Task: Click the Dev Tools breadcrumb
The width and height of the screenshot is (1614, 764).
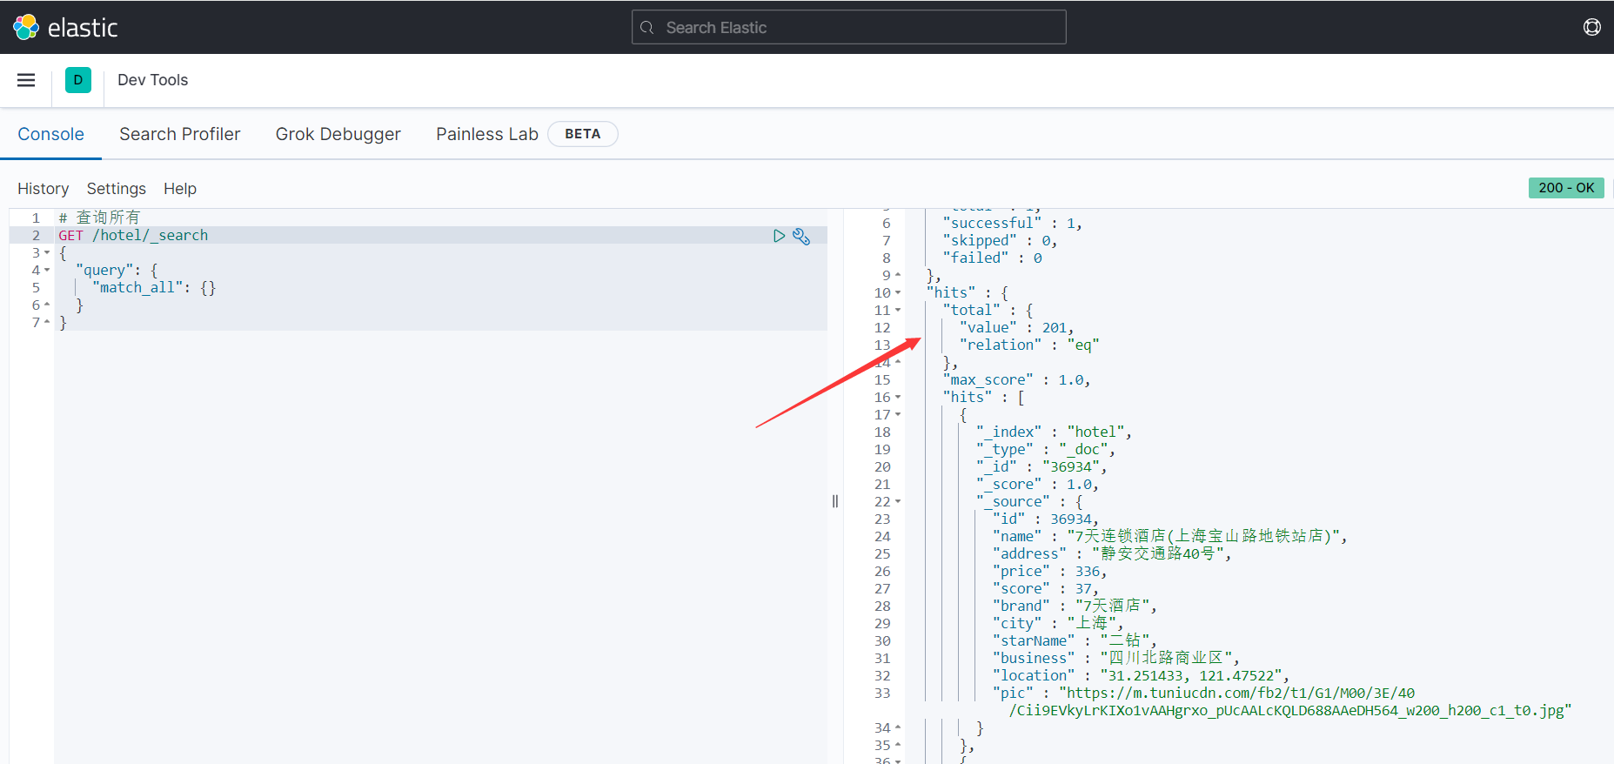Action: coord(153,80)
